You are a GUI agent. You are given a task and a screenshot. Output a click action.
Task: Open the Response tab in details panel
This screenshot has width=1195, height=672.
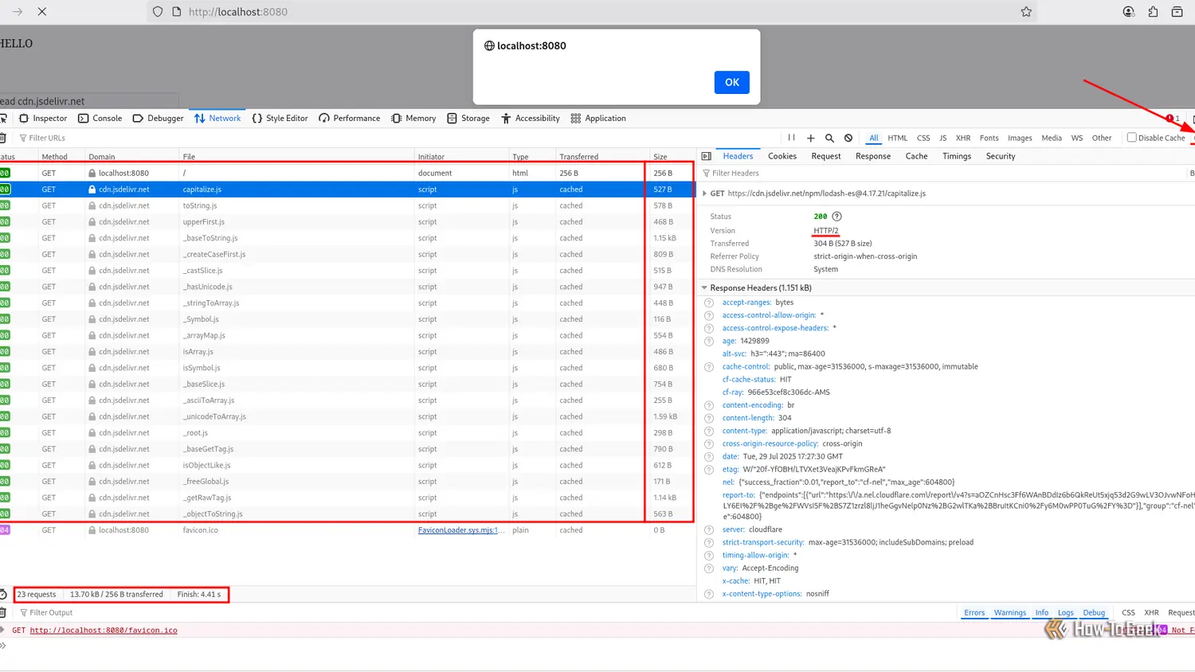click(873, 156)
